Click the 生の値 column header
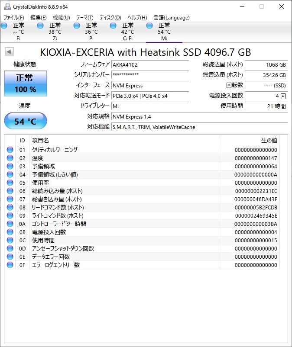 click(249, 140)
